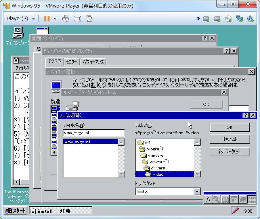The image size is (260, 219).
Task: Toggle Unity mode icon
Action: click(x=89, y=18)
